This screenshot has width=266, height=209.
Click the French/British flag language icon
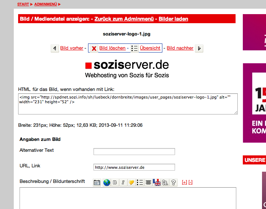(157, 183)
